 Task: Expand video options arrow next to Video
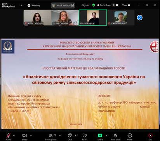click(x=31, y=136)
